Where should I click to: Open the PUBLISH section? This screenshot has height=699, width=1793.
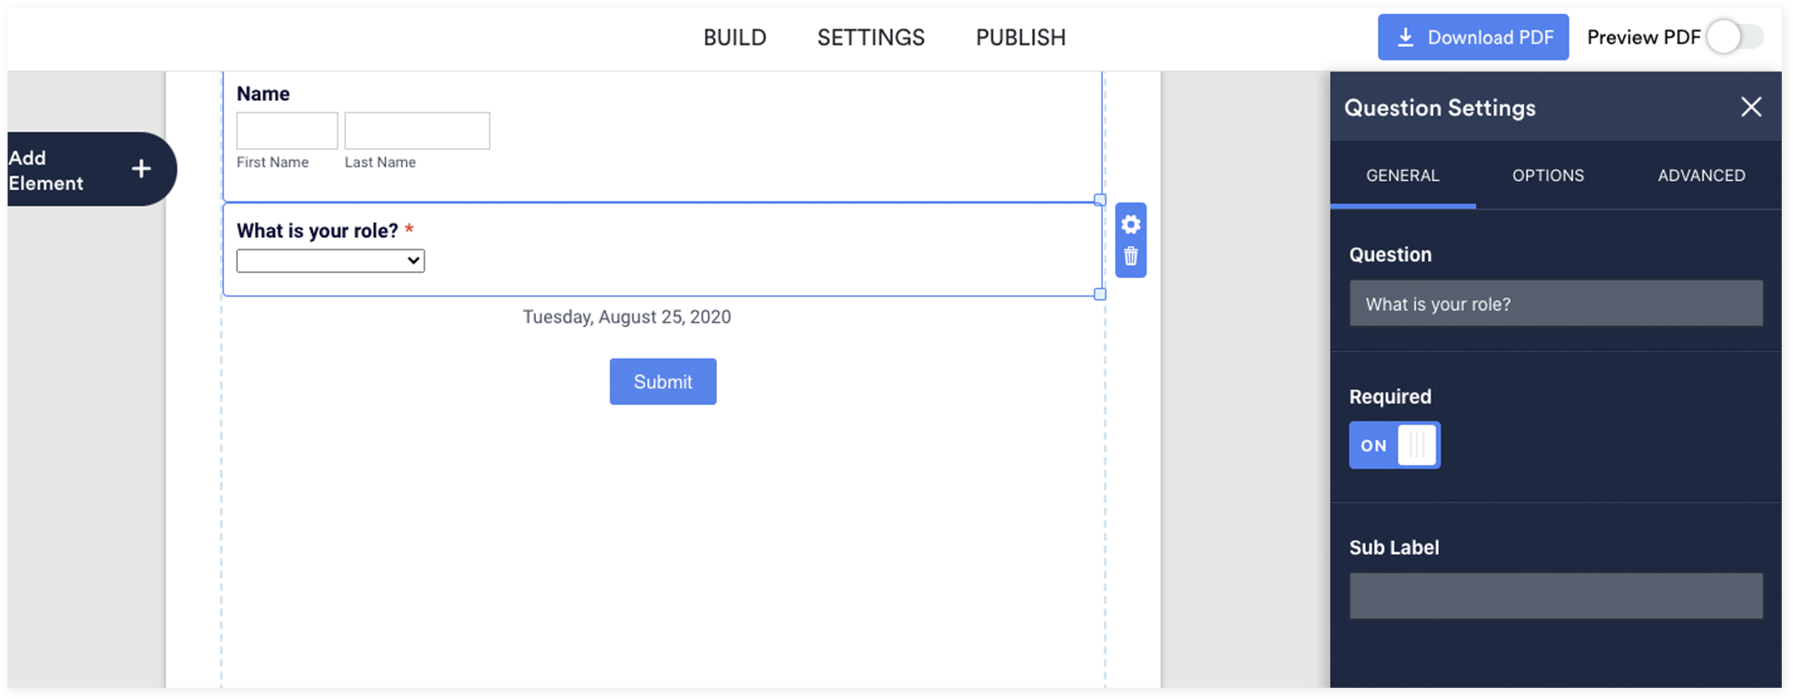pos(1020,38)
